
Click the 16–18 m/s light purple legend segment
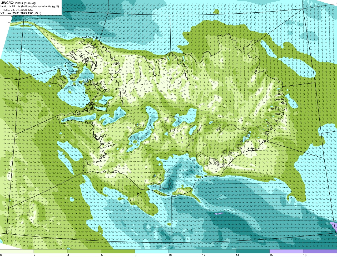pyautogui.click(x=286, y=251)
